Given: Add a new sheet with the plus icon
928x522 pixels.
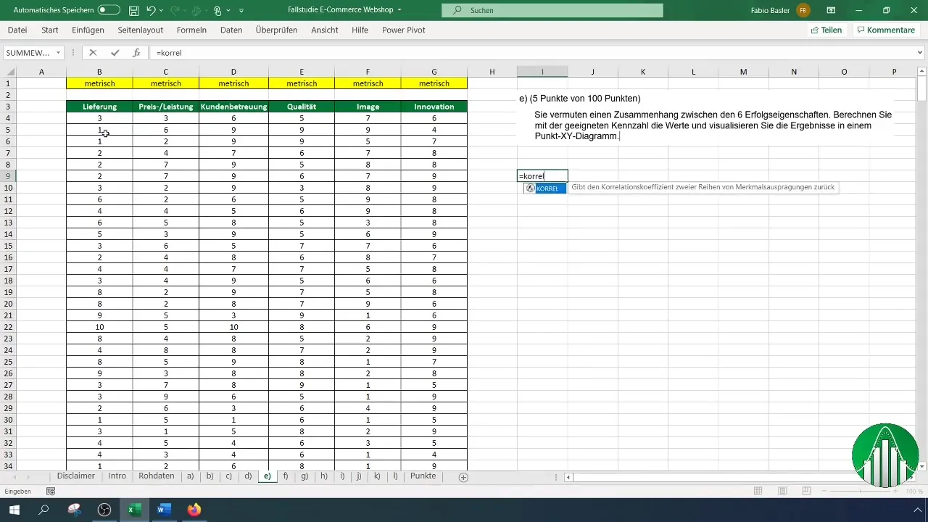Looking at the screenshot, I should tap(463, 477).
